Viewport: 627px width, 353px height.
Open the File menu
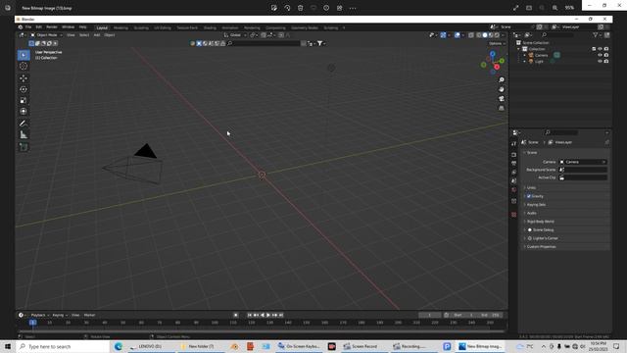(x=28, y=27)
